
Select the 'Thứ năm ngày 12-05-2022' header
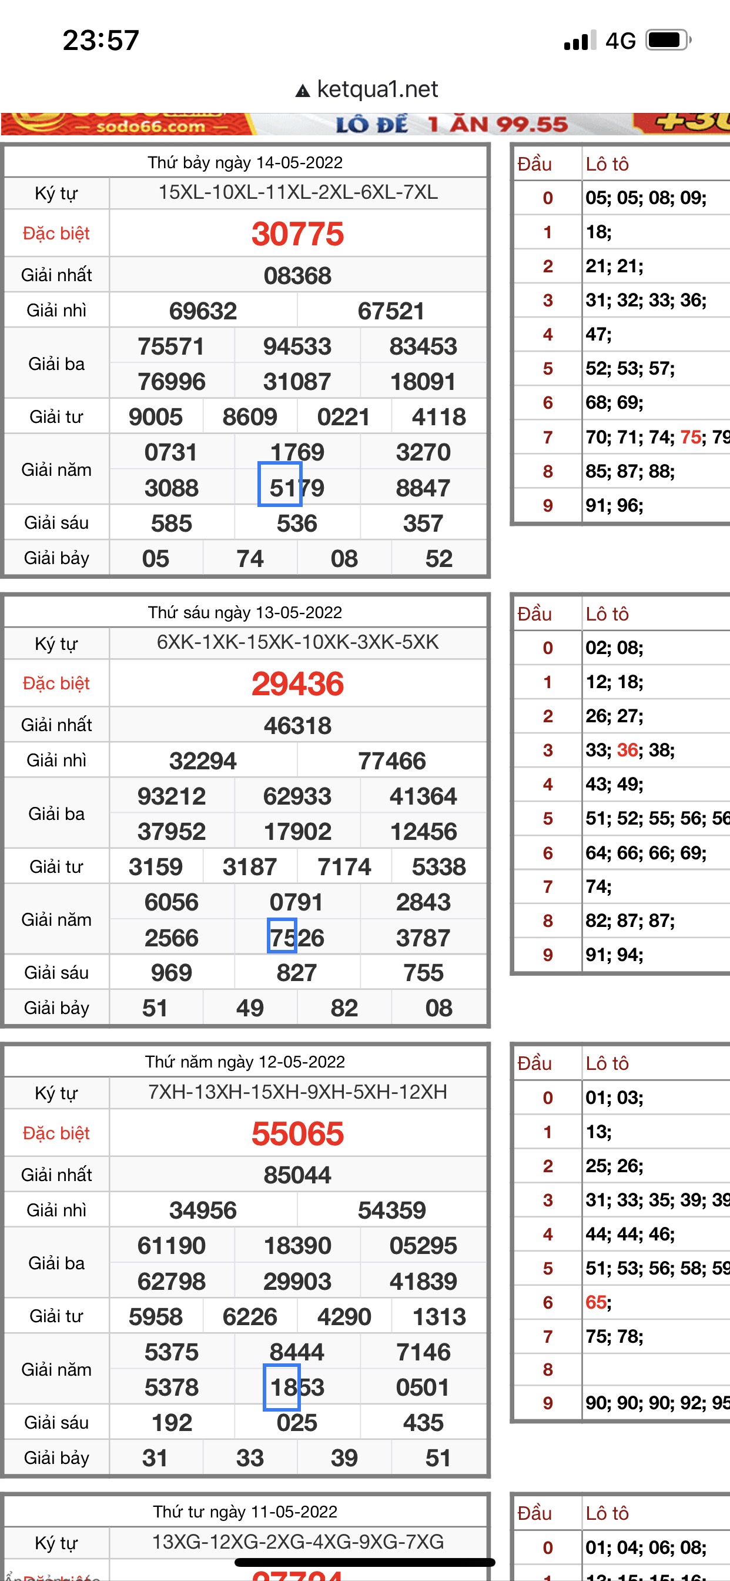[245, 1062]
